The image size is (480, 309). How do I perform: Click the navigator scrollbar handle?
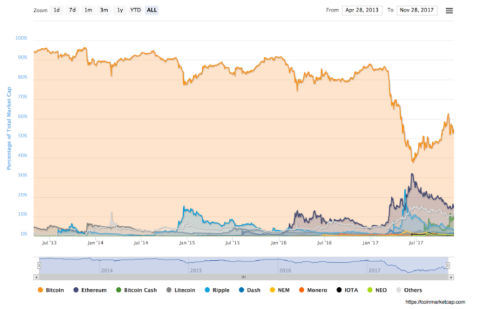point(244,277)
